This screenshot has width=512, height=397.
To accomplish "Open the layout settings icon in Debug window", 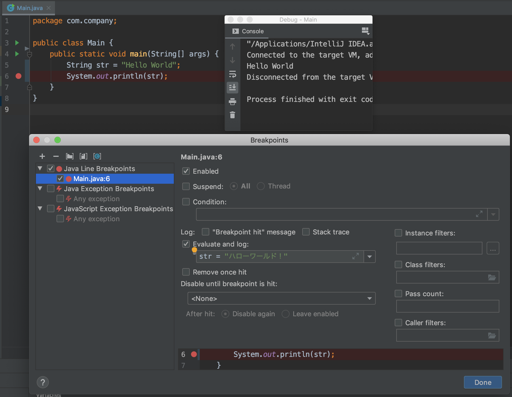I will 365,31.
